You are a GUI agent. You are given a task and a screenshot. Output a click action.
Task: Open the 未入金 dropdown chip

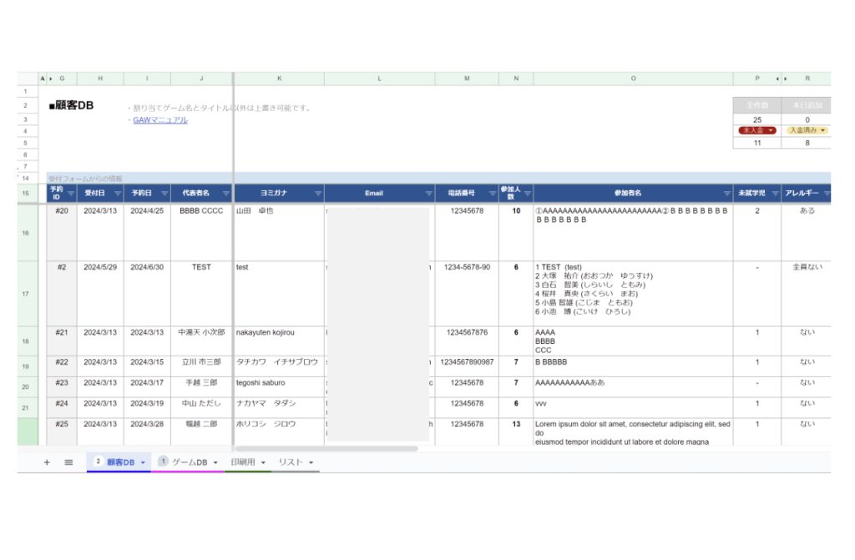point(756,131)
